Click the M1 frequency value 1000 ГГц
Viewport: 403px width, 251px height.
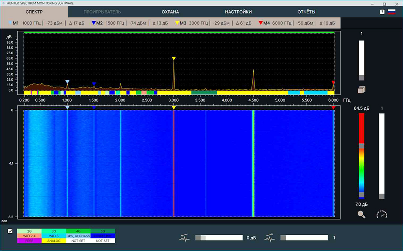(x=31, y=23)
